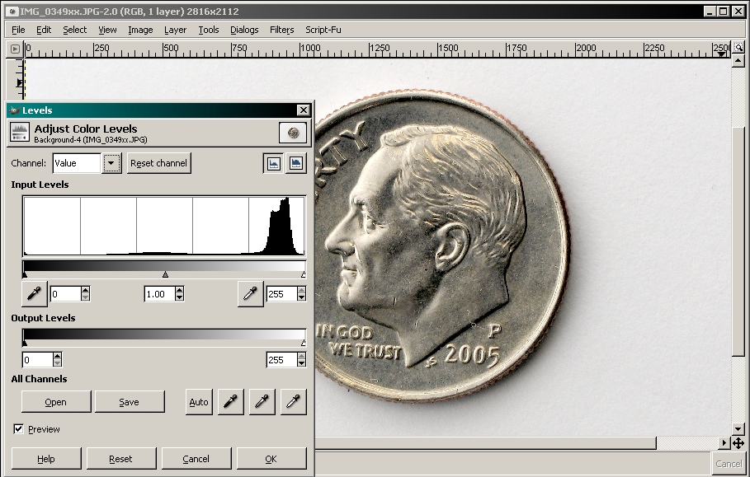Viewport: 750px width, 477px height.
Task: Increase the gamma value with stepper arrow
Action: tap(180, 290)
